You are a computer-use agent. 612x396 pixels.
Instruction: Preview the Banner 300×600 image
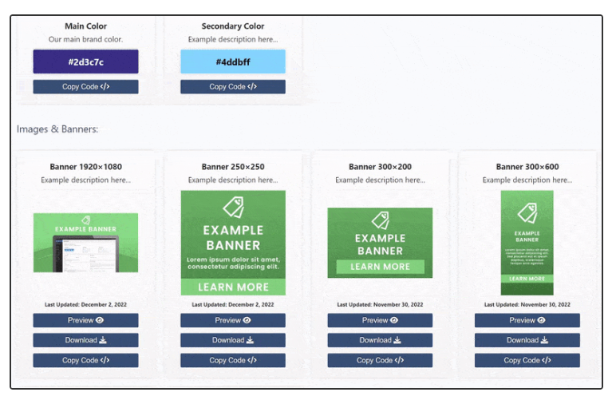tap(527, 320)
